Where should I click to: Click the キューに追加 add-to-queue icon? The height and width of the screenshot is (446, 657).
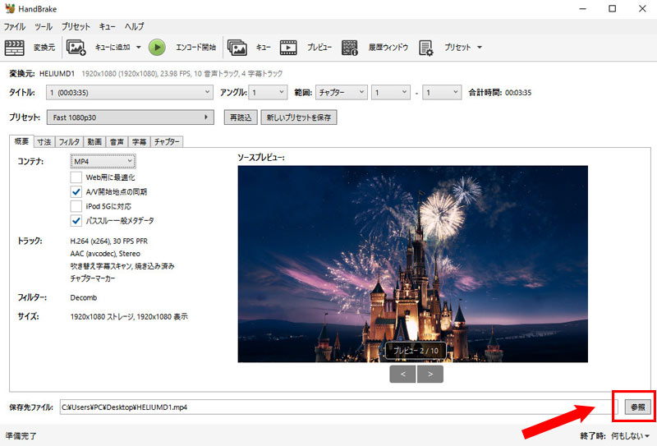click(76, 48)
